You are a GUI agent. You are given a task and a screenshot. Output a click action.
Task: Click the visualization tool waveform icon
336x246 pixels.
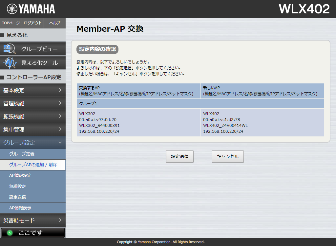[x=10, y=62]
